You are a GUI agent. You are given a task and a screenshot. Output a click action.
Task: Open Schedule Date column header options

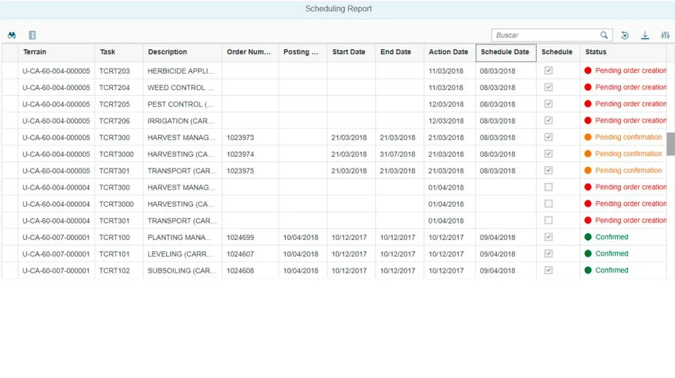coord(505,52)
